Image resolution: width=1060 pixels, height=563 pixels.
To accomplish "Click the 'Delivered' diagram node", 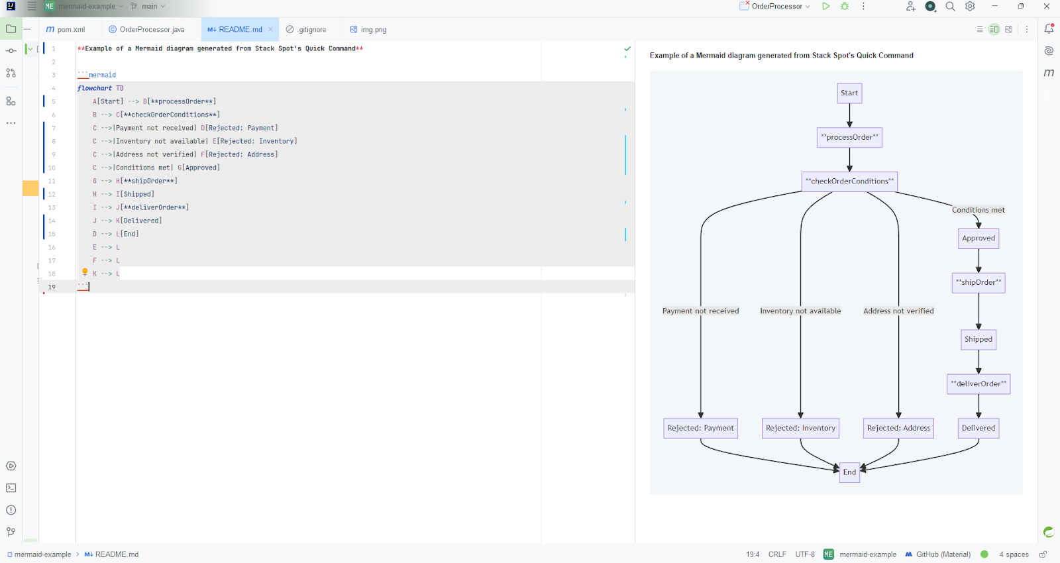I will pos(979,429).
